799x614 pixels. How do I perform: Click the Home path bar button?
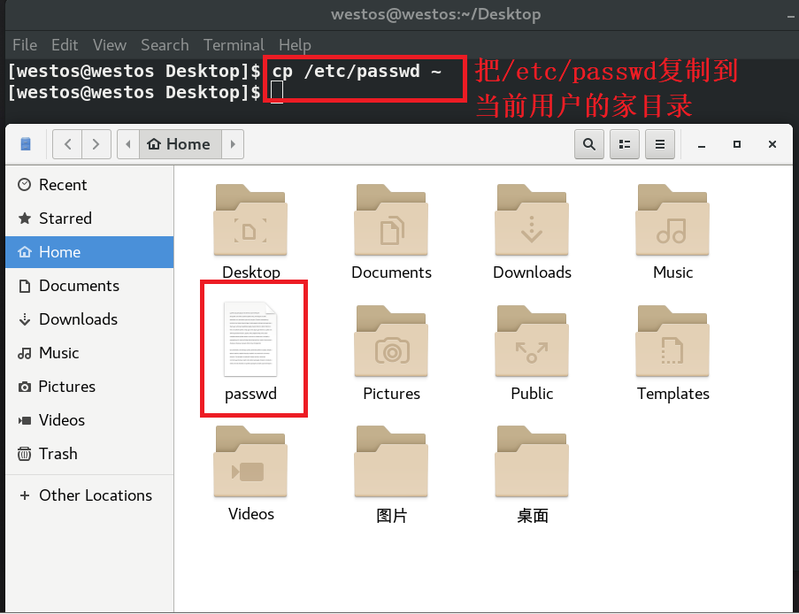181,144
